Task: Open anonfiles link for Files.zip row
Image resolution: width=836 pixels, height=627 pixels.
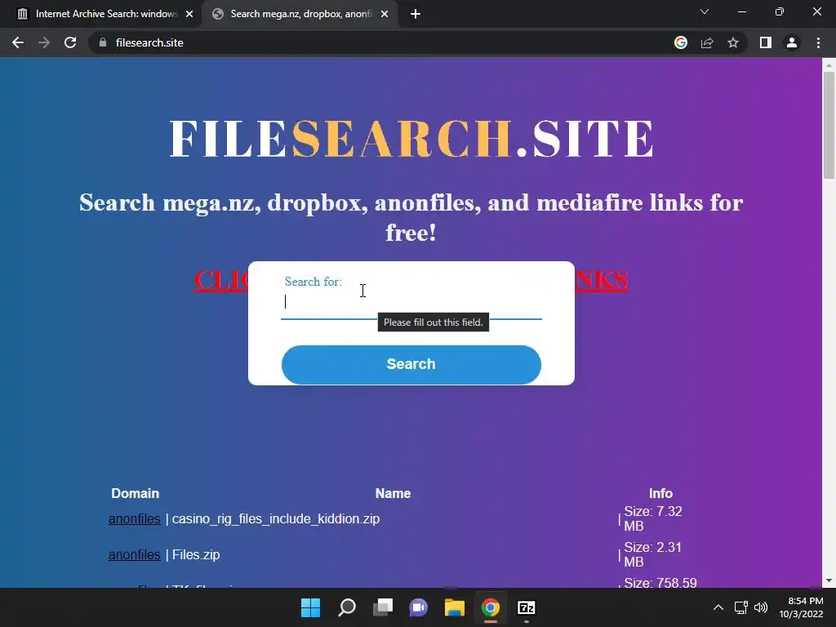Action: pos(135,554)
